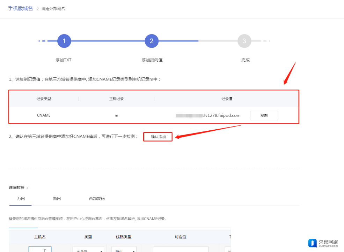Screen dimensions: 344x252
Task: Click the breadcrumb arrow separator icon
Action: 37,9
